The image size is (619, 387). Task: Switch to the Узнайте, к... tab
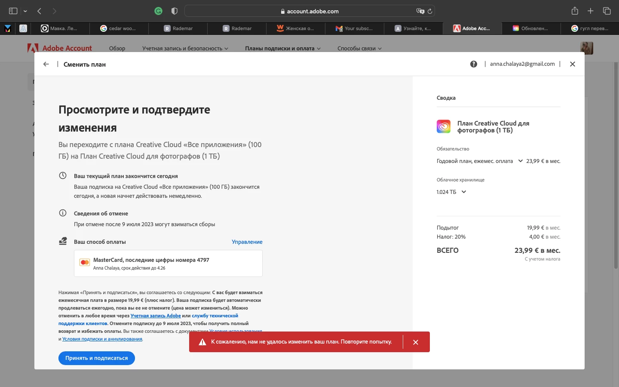click(x=414, y=28)
